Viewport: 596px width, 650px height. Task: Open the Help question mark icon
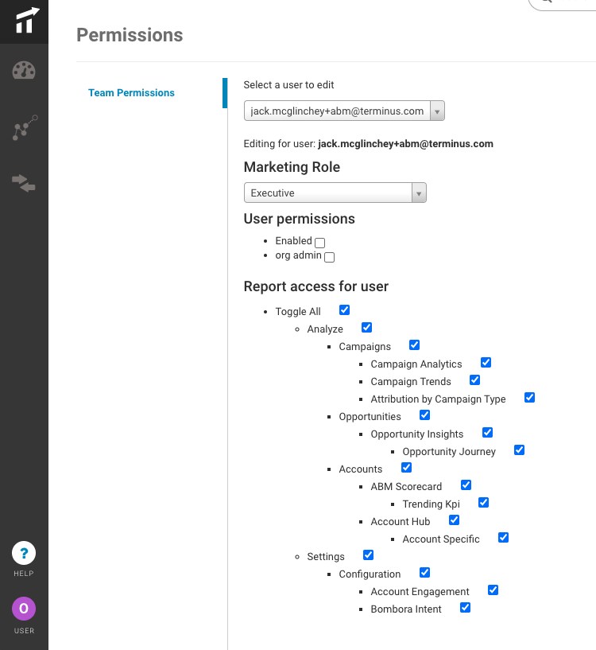pos(24,553)
